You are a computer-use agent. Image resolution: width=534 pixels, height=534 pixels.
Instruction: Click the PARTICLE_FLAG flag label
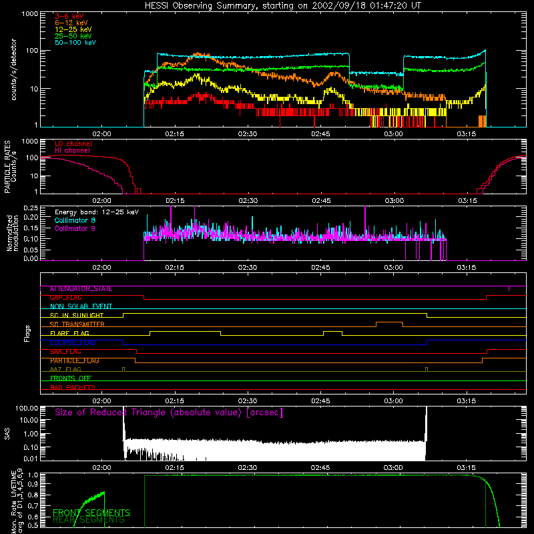tap(75, 360)
